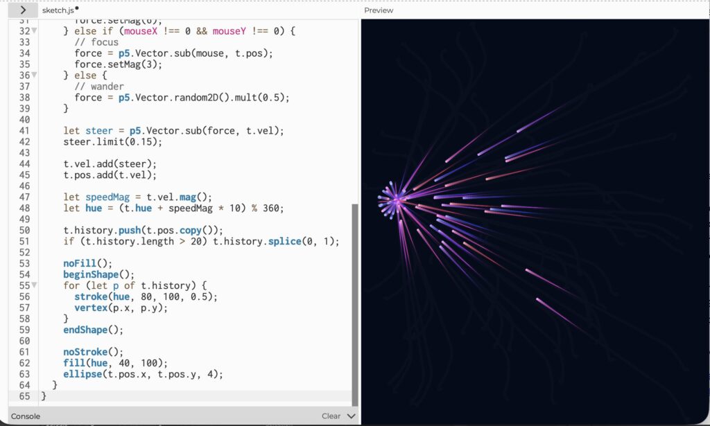Click the closing brace on line 65
710x426 pixels.
44,396
